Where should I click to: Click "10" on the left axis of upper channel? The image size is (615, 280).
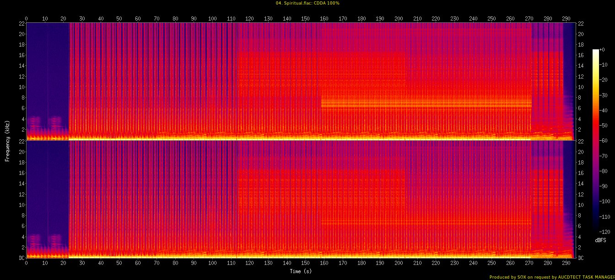tap(21, 87)
